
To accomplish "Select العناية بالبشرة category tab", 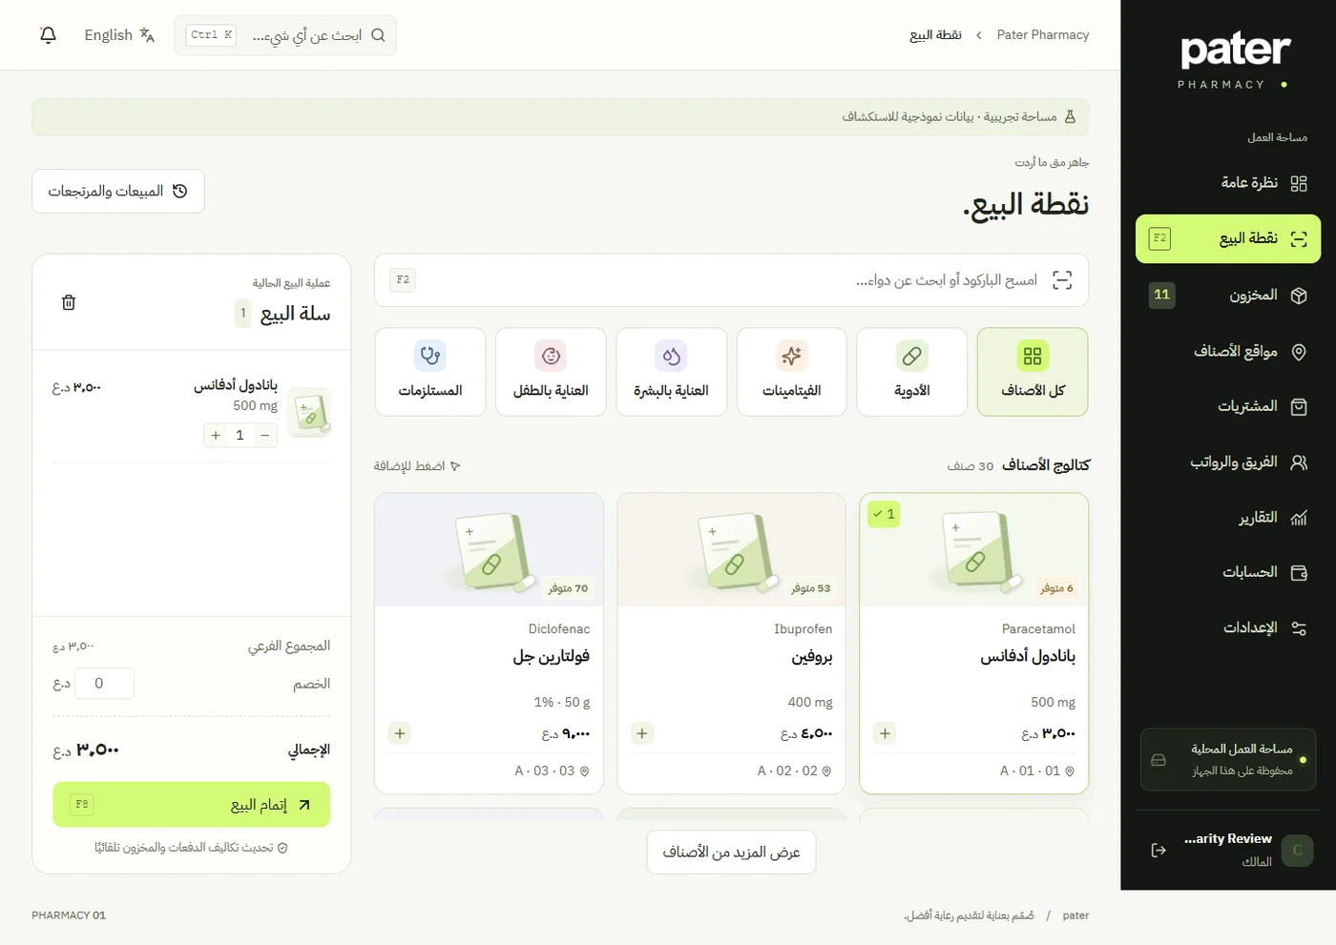I will (x=672, y=372).
